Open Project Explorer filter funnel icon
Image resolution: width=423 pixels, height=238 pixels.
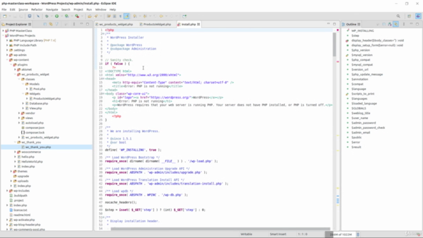click(57, 24)
